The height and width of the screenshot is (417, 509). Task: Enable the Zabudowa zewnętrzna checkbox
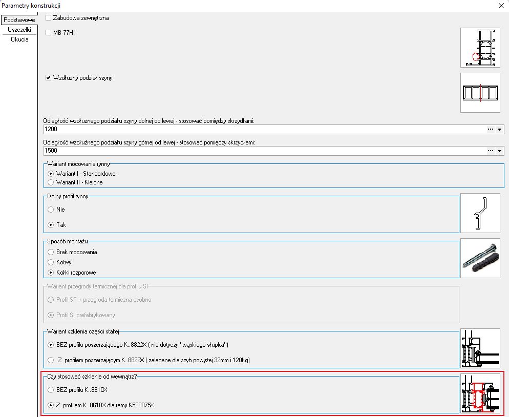(x=49, y=18)
